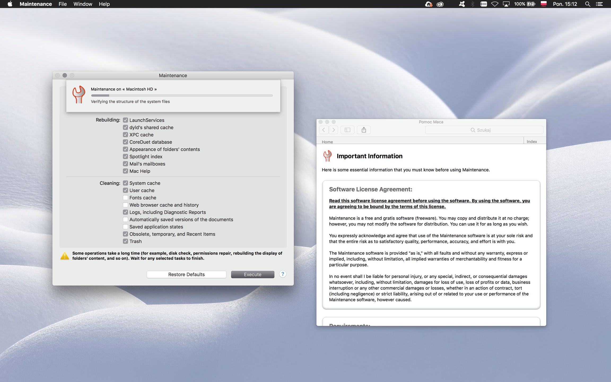Viewport: 611px width, 382px height.
Task: Click the share icon in Pomoc Maca
Action: [364, 130]
